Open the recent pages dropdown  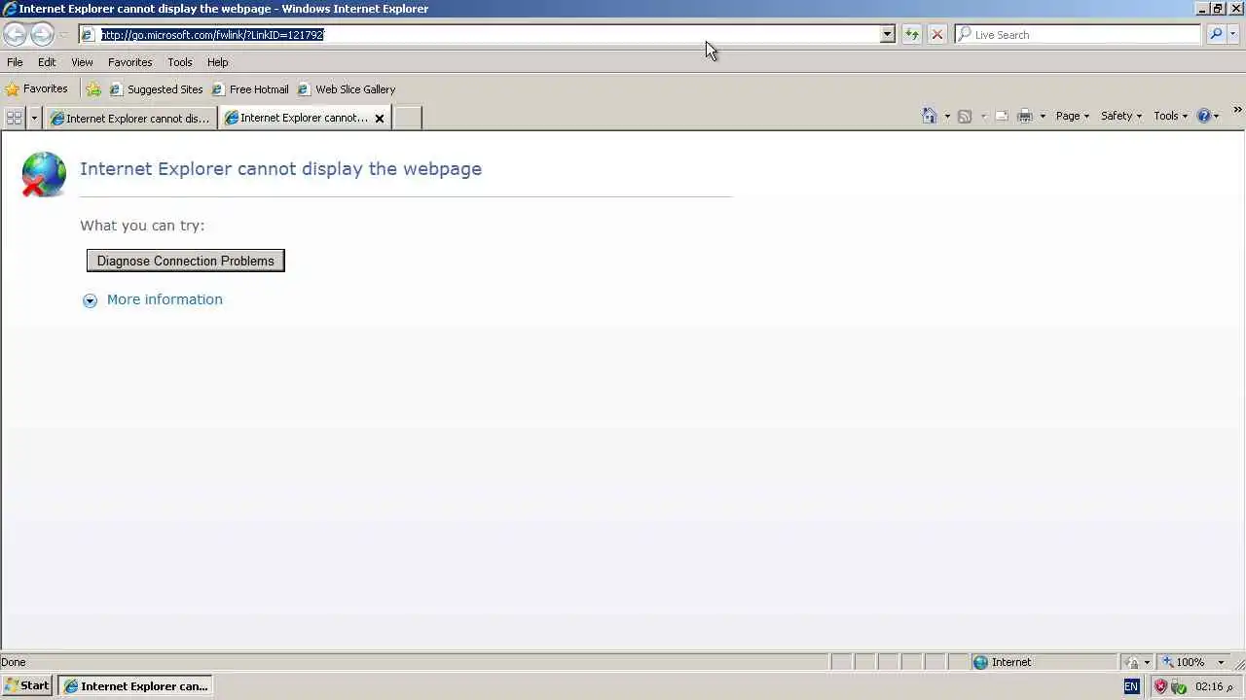[63, 35]
